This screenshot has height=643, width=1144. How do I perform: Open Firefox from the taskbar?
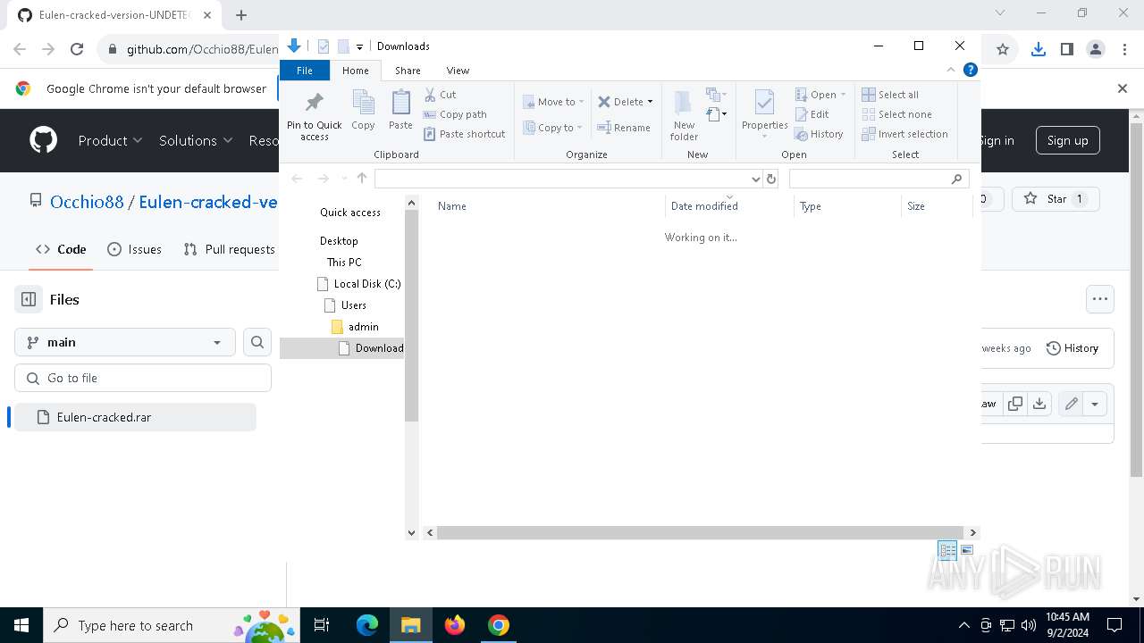[455, 625]
